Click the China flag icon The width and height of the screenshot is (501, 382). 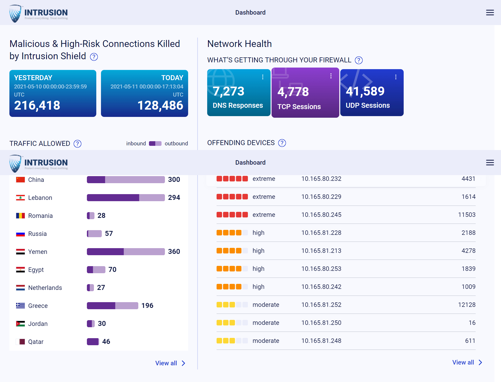coord(20,180)
